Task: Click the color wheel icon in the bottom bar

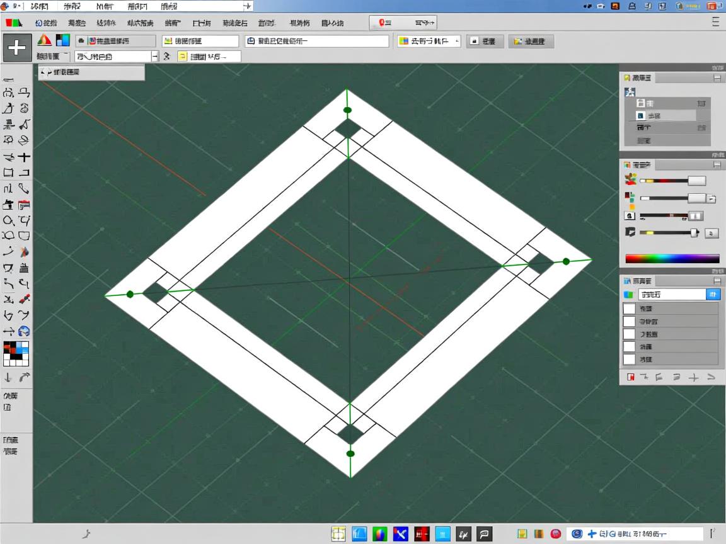Action: pos(379,534)
